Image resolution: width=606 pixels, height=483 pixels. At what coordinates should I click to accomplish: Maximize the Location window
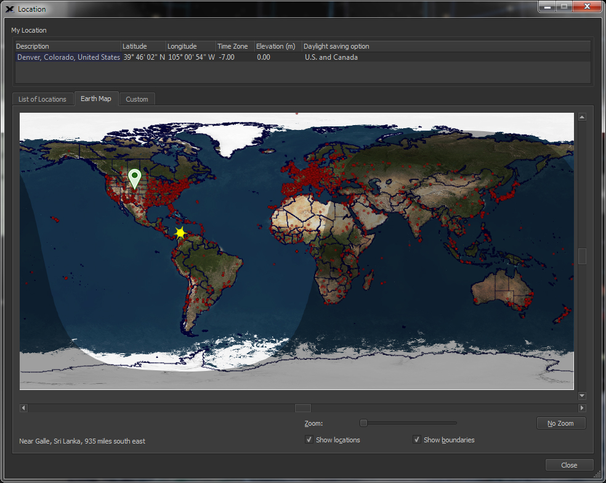(564, 7)
